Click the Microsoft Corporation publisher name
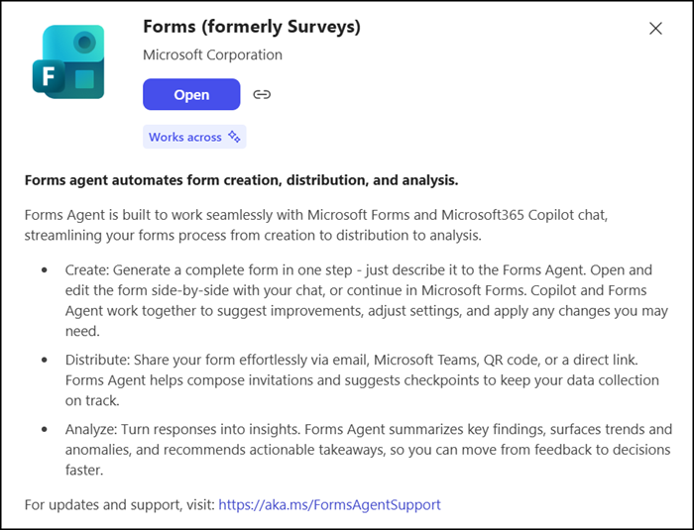 (x=212, y=54)
